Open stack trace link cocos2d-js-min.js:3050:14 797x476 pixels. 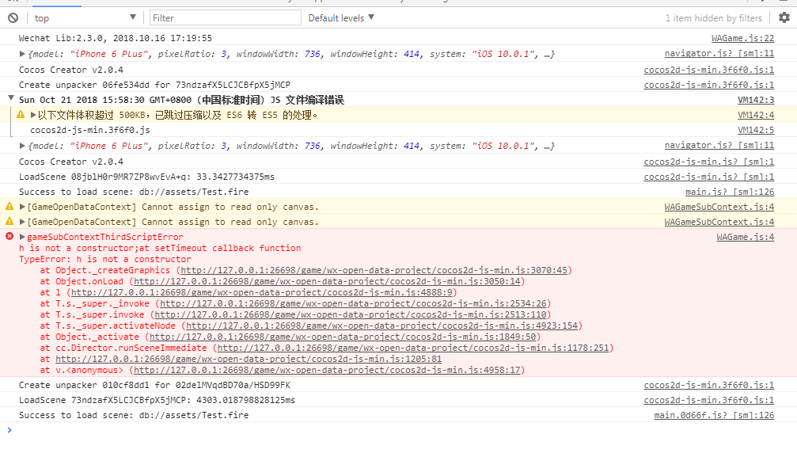pyautogui.click(x=328, y=282)
